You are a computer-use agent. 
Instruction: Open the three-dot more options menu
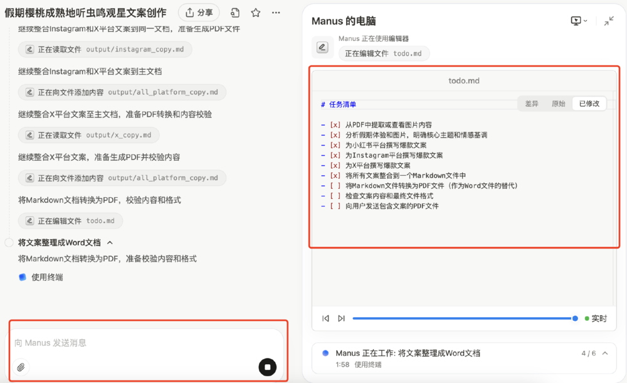click(x=276, y=13)
